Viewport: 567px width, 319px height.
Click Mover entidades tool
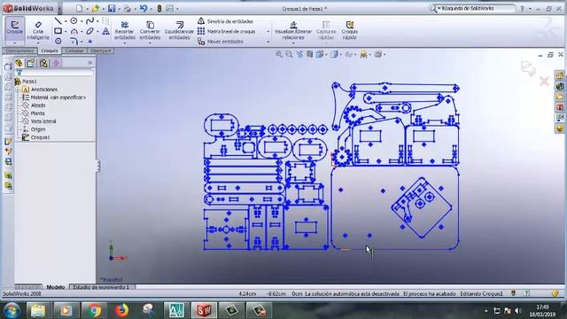(221, 42)
